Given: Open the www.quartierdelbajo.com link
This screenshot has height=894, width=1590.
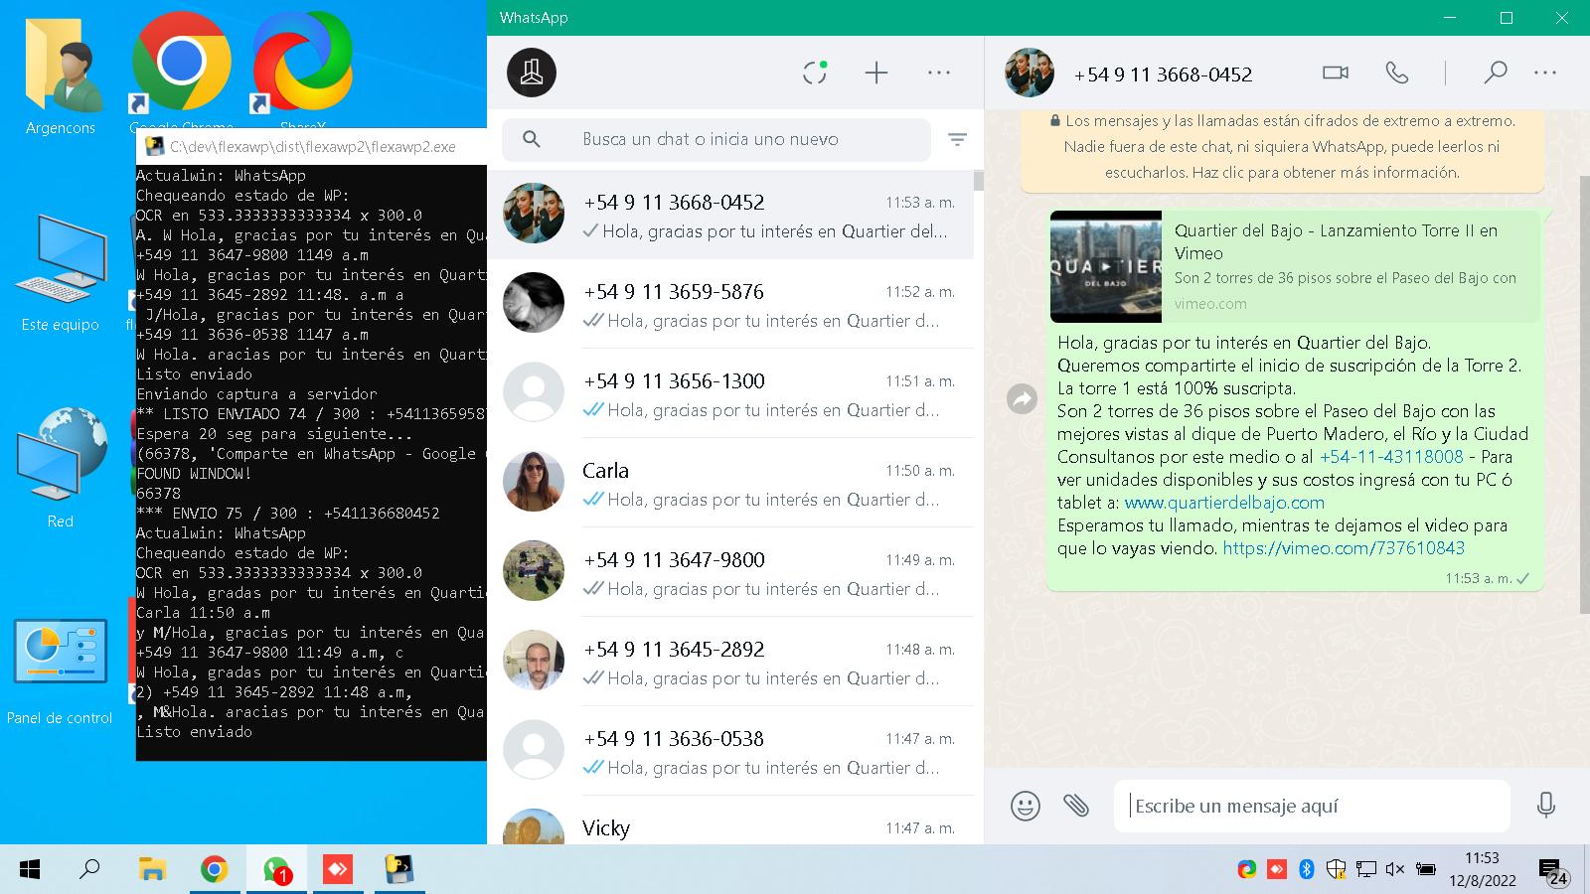Looking at the screenshot, I should click(1224, 503).
